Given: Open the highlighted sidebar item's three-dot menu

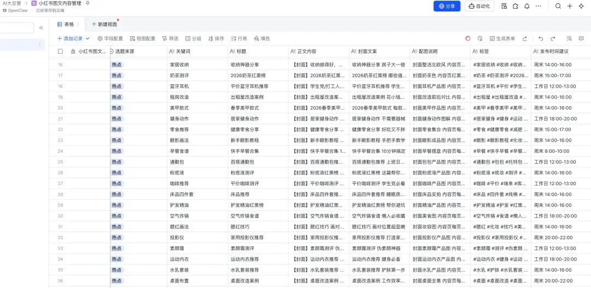Looking at the screenshot, I should (39, 44).
